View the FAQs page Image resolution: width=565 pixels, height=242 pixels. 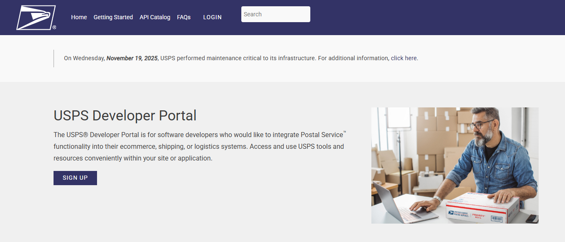pos(184,17)
